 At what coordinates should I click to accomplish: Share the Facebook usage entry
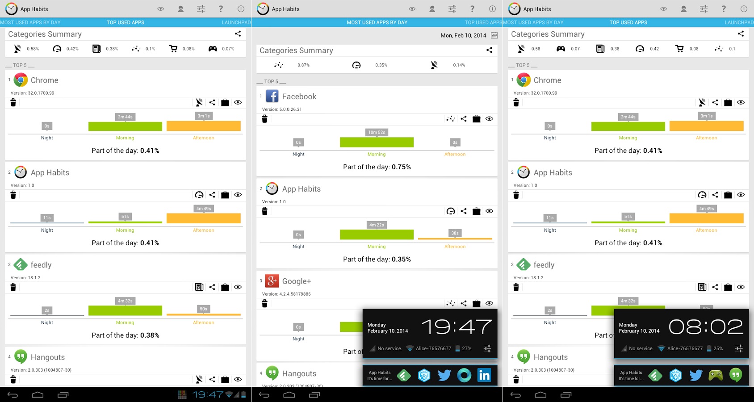click(464, 119)
